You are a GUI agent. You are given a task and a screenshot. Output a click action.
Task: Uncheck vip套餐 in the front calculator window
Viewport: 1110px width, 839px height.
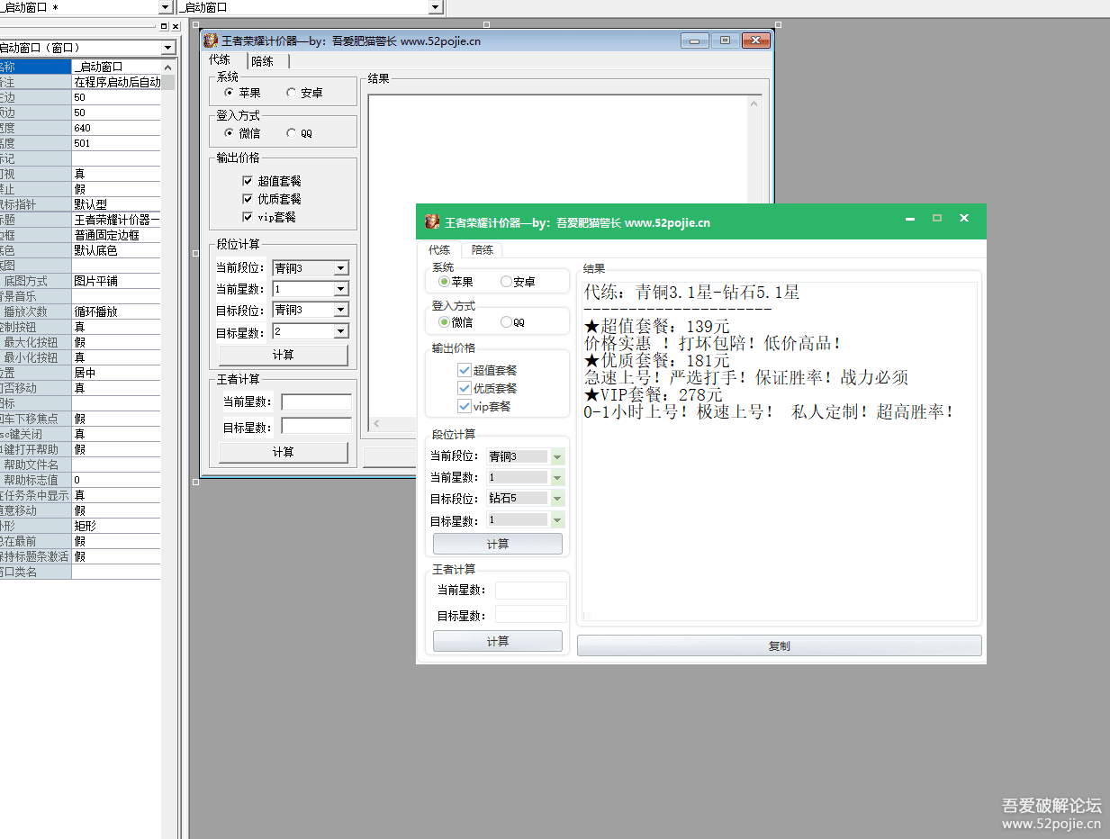(x=484, y=406)
